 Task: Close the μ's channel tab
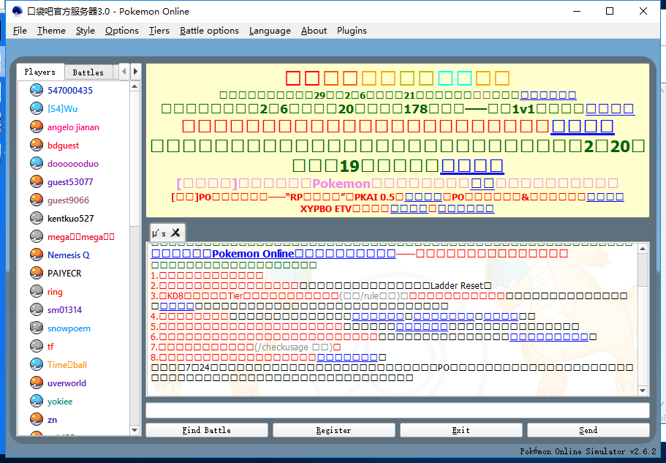click(175, 233)
